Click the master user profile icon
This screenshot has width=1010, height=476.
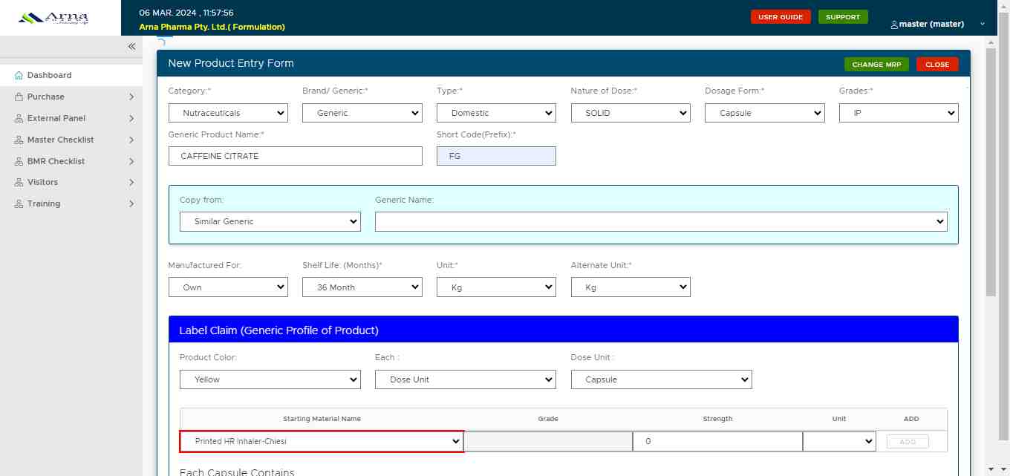pos(894,25)
